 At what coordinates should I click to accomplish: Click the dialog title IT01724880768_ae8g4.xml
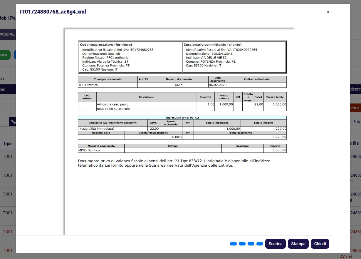click(x=53, y=12)
